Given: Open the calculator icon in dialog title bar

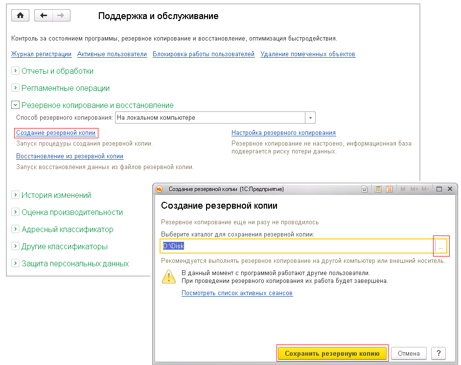Looking at the screenshot, I should (378, 189).
